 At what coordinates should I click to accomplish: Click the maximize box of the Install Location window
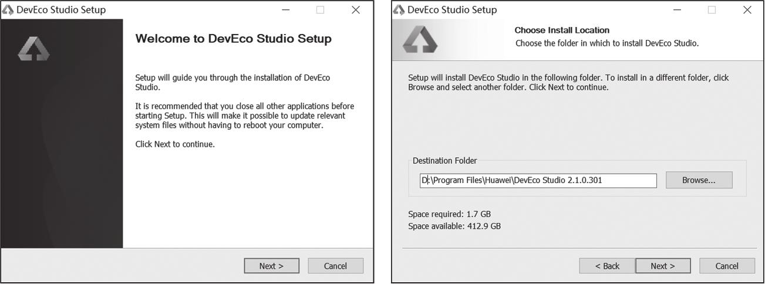(712, 10)
